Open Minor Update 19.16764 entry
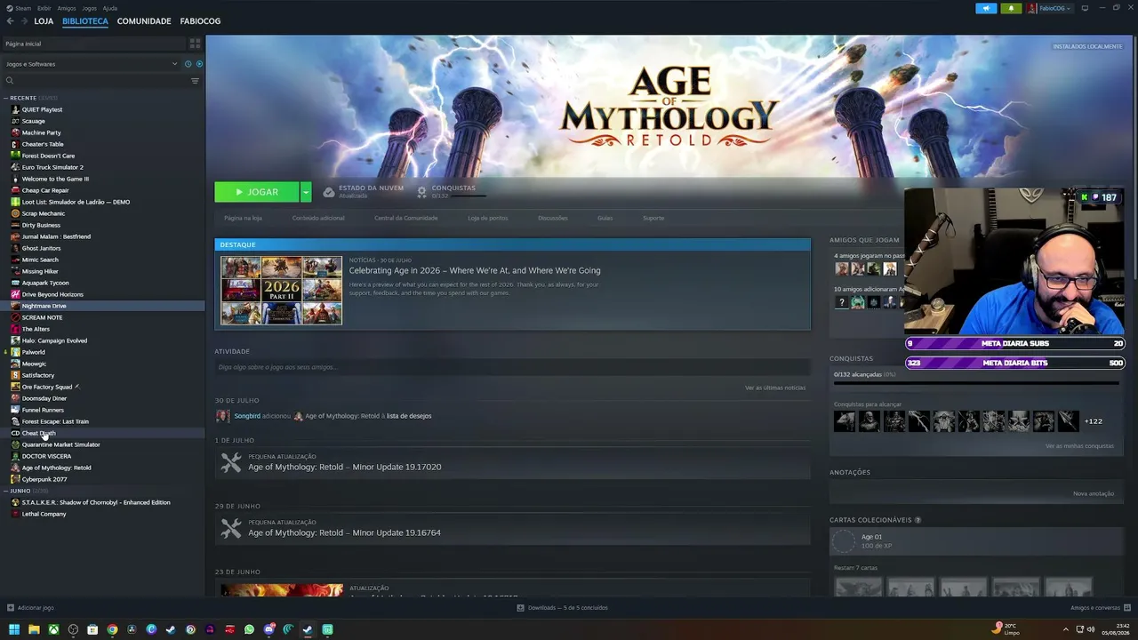 (x=512, y=528)
